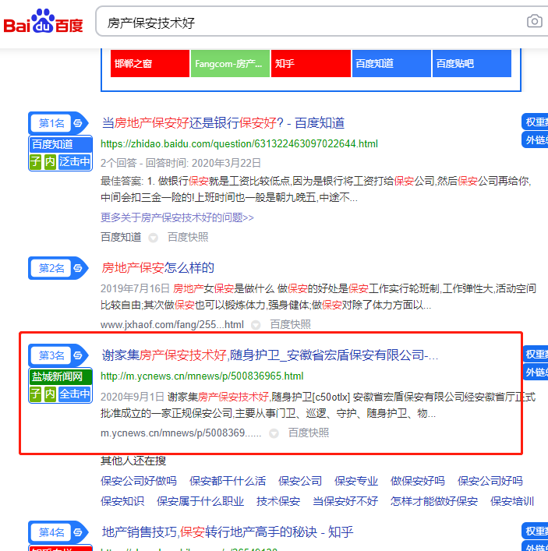This screenshot has width=548, height=551.
Task: Click the link icon beside 第2名
Action: (x=78, y=268)
